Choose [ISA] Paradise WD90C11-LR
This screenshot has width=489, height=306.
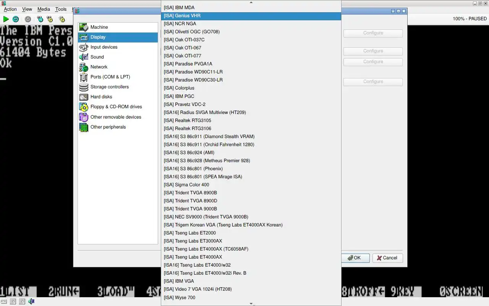coord(251,72)
